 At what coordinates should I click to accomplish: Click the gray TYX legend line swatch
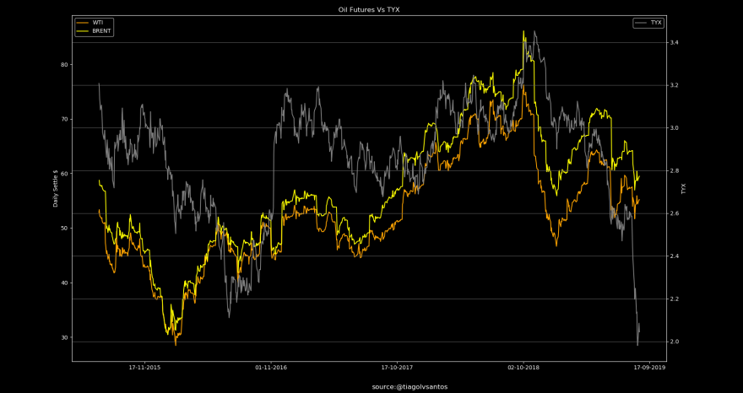(x=641, y=23)
